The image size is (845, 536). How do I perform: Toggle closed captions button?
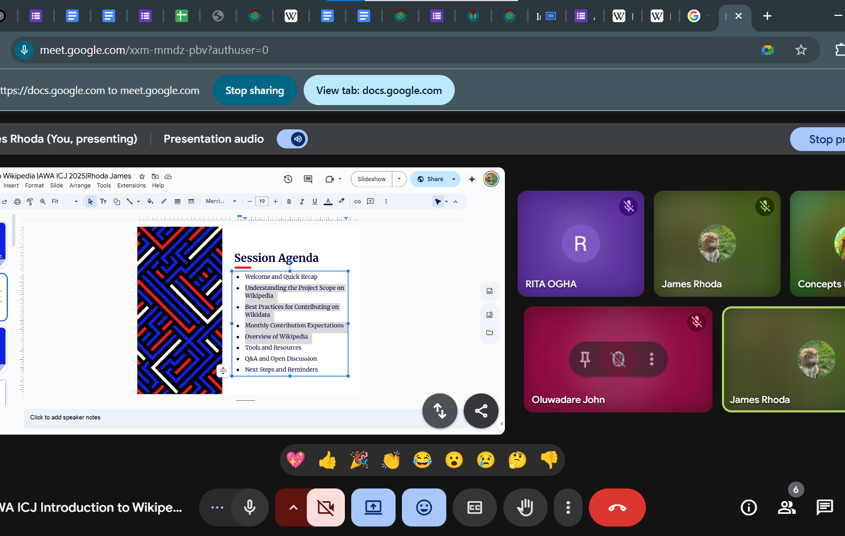click(474, 507)
